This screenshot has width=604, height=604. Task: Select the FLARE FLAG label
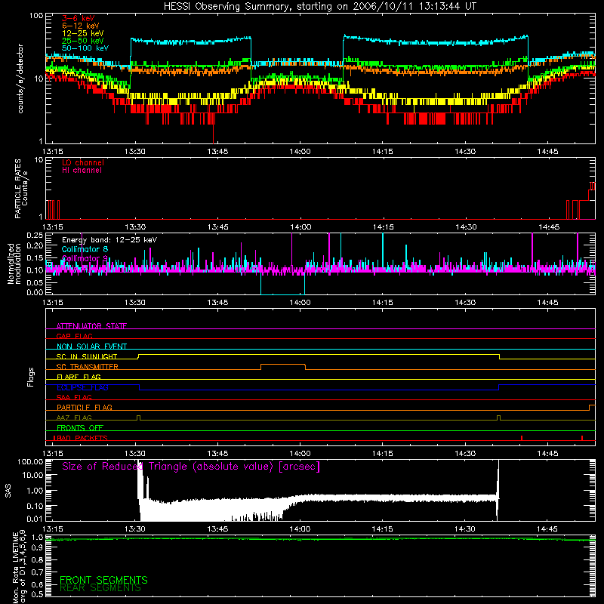(x=79, y=377)
